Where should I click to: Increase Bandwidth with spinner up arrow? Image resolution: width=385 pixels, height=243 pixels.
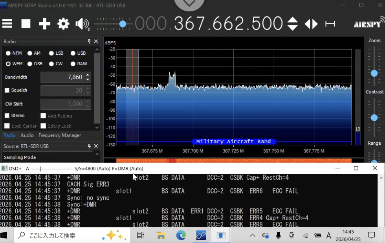(88, 75)
